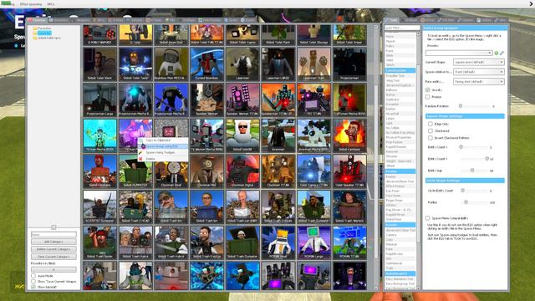Viewport: 535px width, 301px height.
Task: Choose Delete from context menu
Action: pyautogui.click(x=163, y=159)
